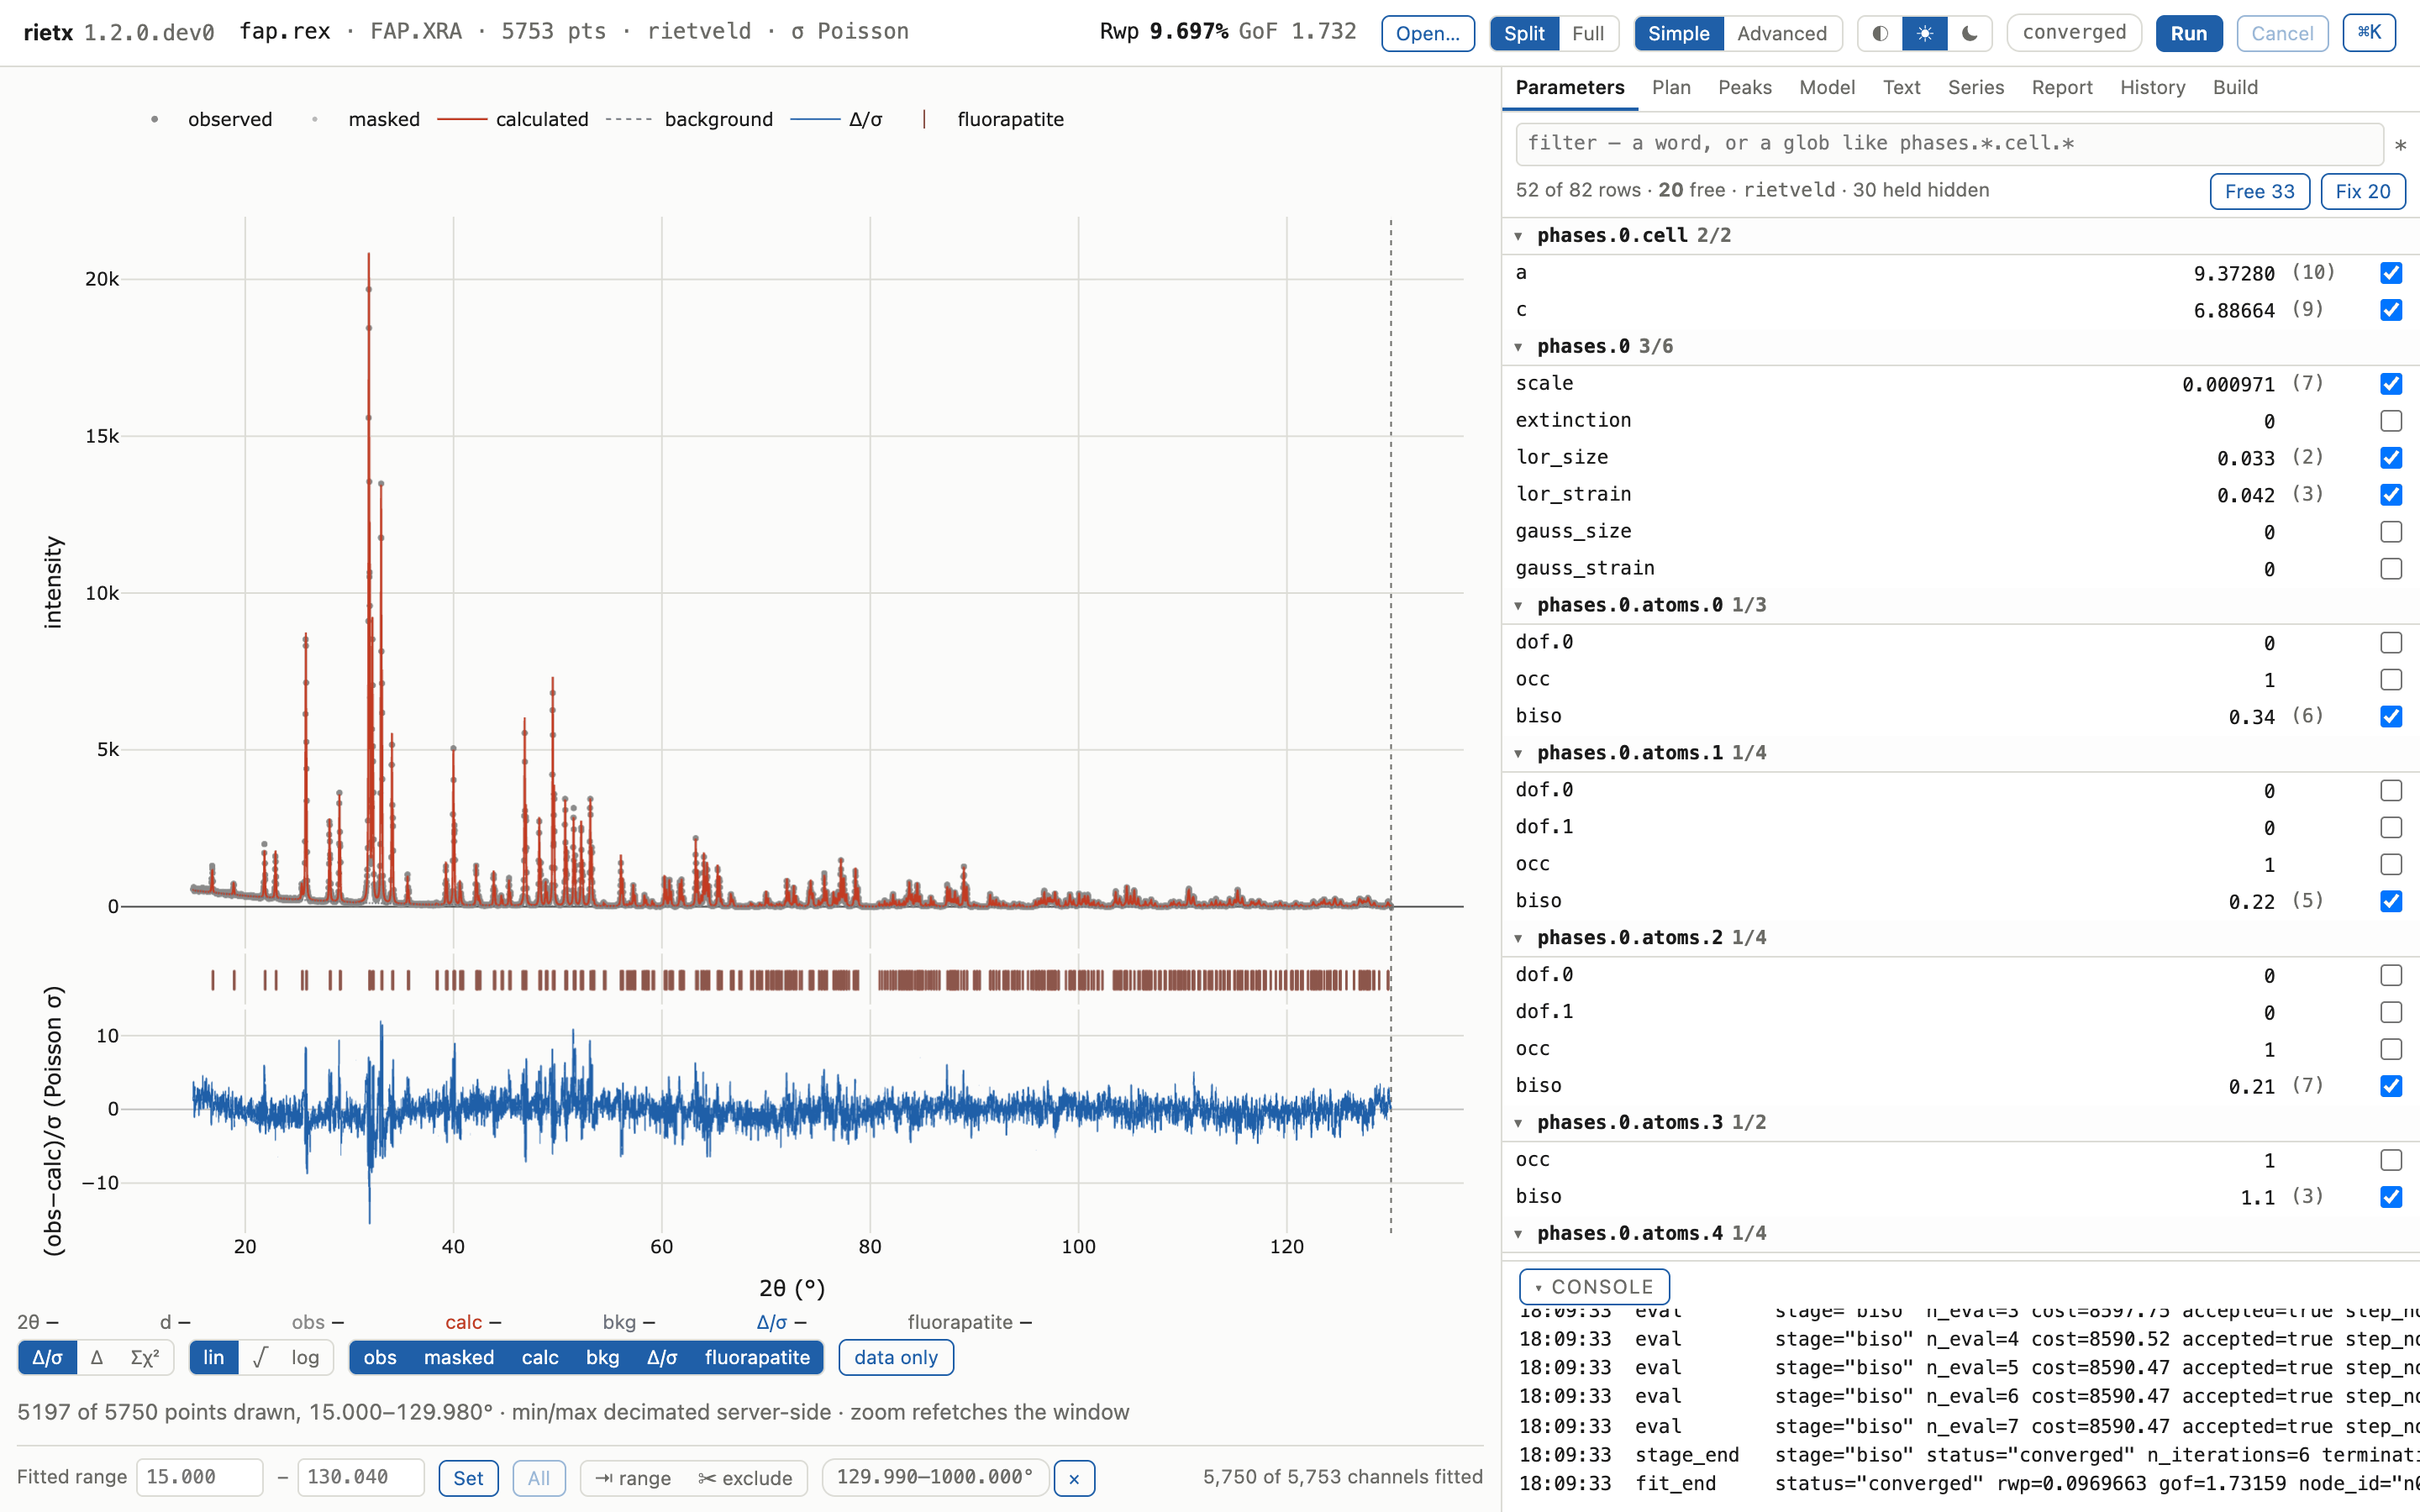Open the Peaks tab

(1745, 88)
